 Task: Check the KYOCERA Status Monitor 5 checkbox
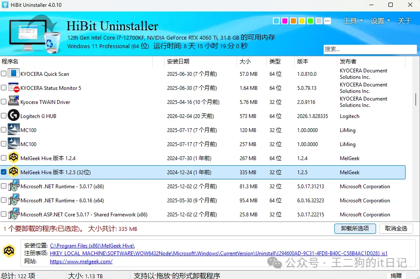click(x=3, y=88)
